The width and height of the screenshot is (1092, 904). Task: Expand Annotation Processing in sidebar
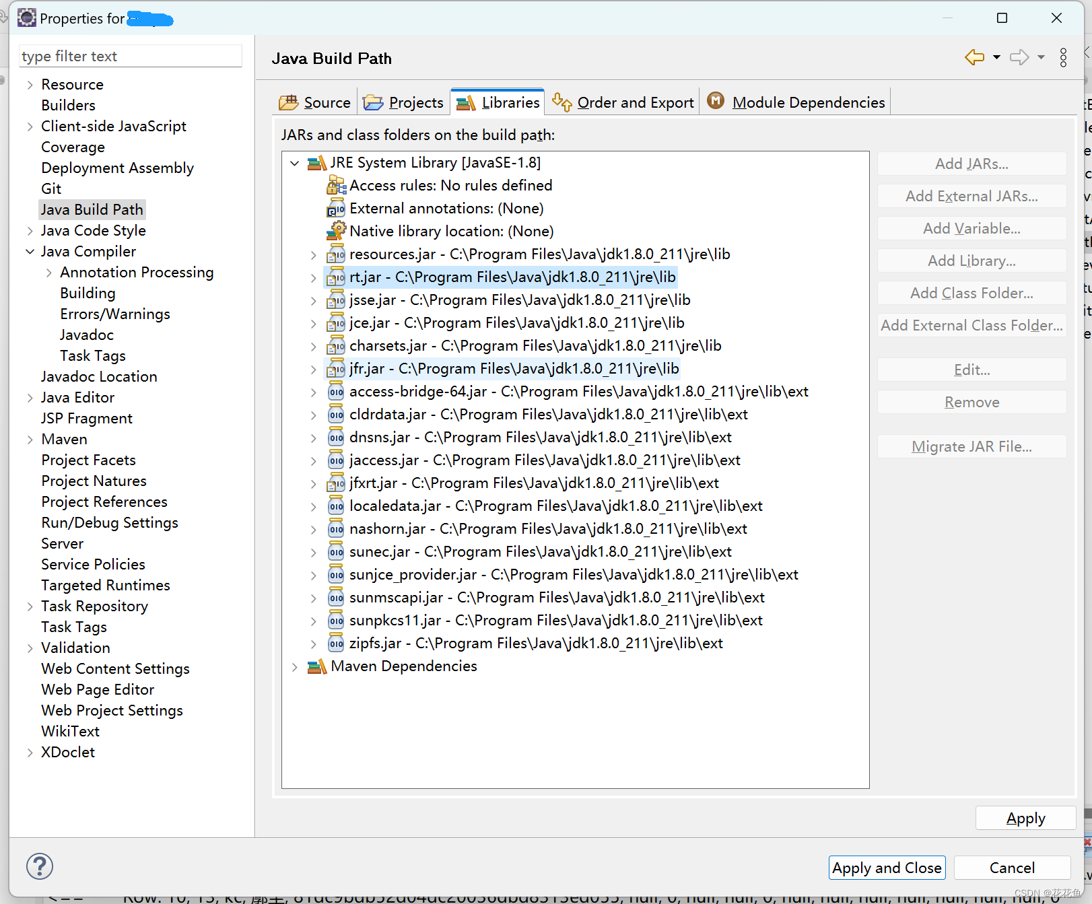click(49, 273)
